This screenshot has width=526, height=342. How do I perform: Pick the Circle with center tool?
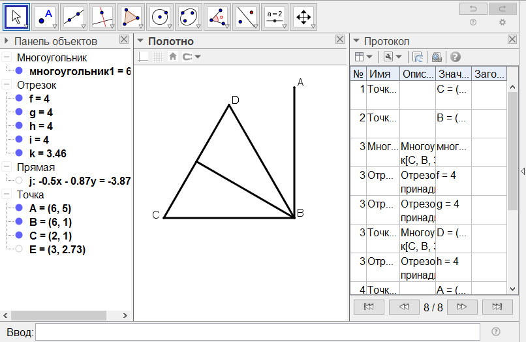pyautogui.click(x=160, y=17)
